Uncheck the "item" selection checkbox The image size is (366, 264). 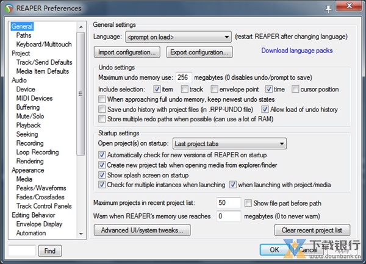pyautogui.click(x=156, y=89)
